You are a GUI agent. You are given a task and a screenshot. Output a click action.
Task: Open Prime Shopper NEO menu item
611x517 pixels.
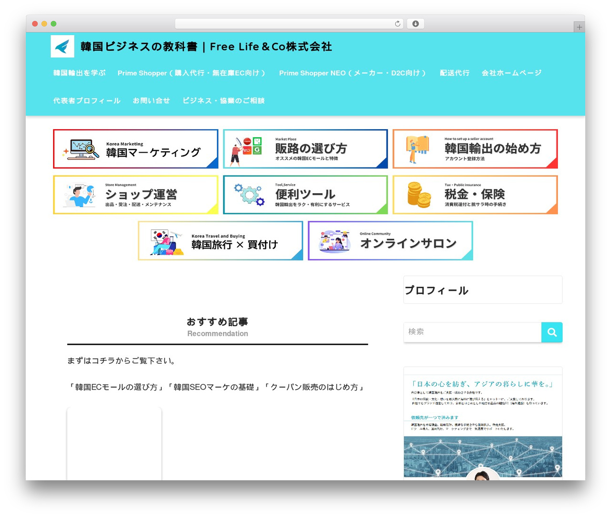353,73
